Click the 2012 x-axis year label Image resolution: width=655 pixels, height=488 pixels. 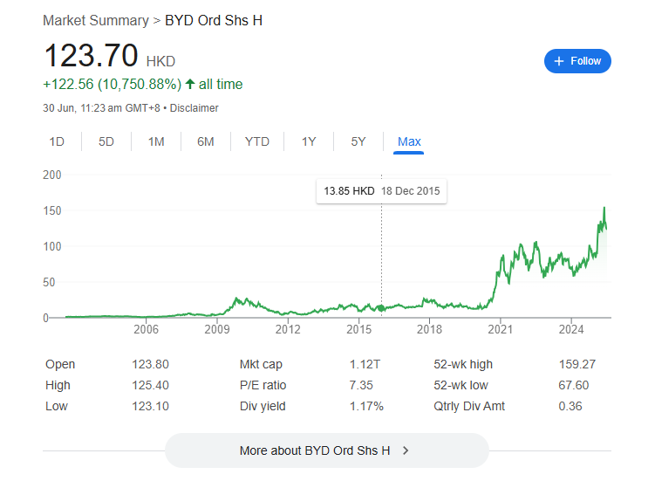(288, 329)
